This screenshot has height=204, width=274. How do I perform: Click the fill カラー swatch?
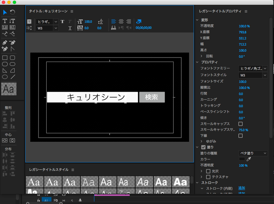[x=242, y=159]
